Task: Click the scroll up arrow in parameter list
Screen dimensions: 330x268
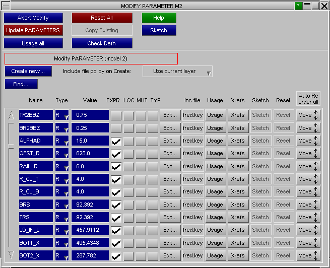Action: pos(11,116)
